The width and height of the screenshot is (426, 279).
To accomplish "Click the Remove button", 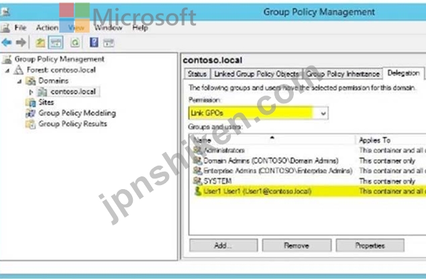I will click(297, 245).
